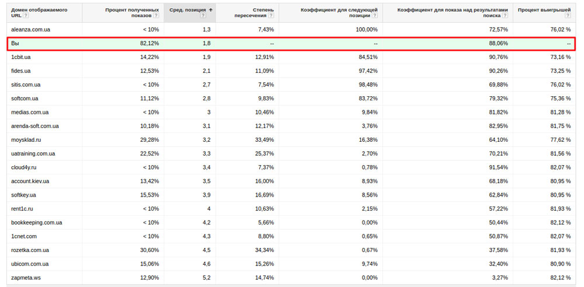Select the softcom.ua domain cell
The height and width of the screenshot is (287, 584).
tap(25, 99)
